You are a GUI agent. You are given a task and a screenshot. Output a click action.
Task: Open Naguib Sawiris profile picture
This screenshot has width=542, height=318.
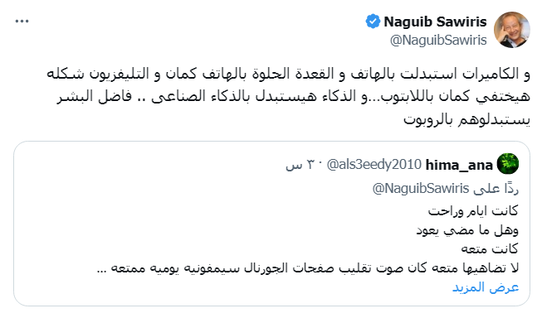[x=512, y=30]
